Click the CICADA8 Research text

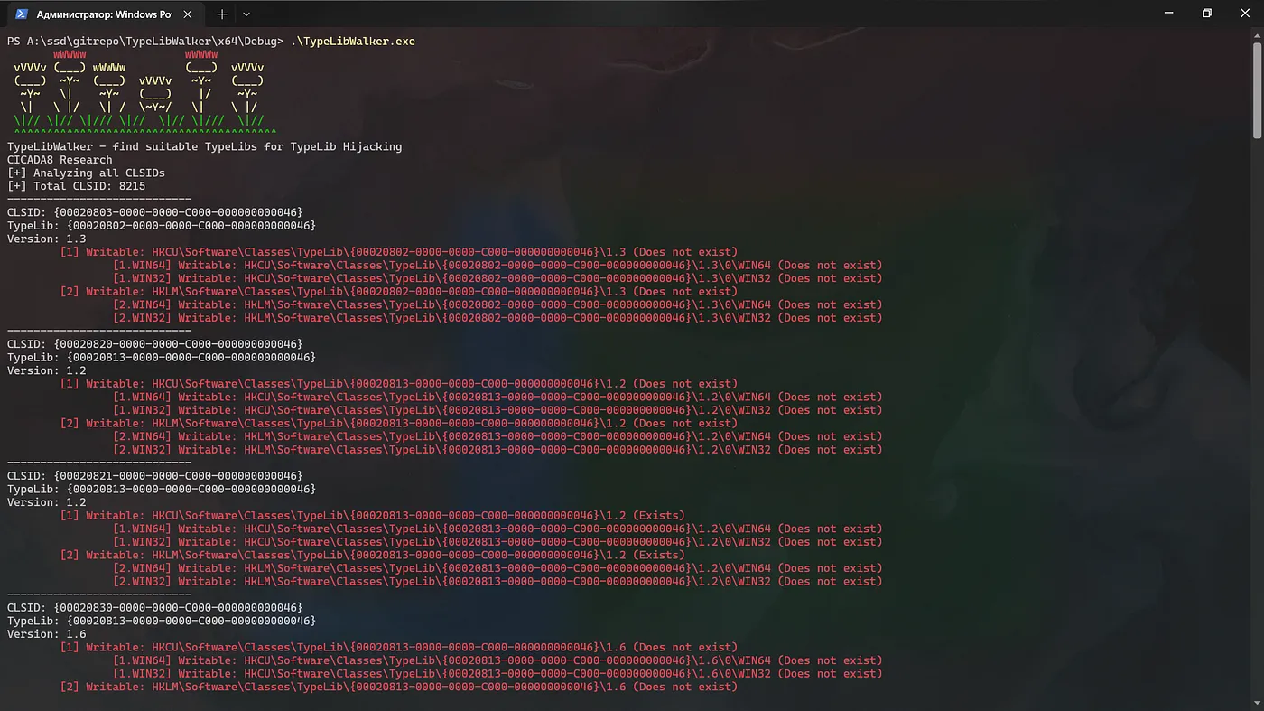pyautogui.click(x=60, y=160)
